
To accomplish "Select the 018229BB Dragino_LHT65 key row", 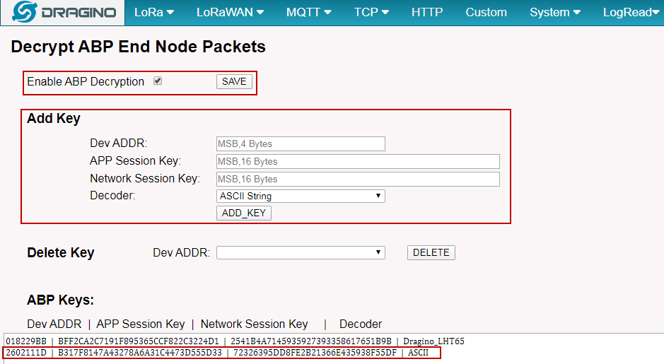I will (235, 341).
